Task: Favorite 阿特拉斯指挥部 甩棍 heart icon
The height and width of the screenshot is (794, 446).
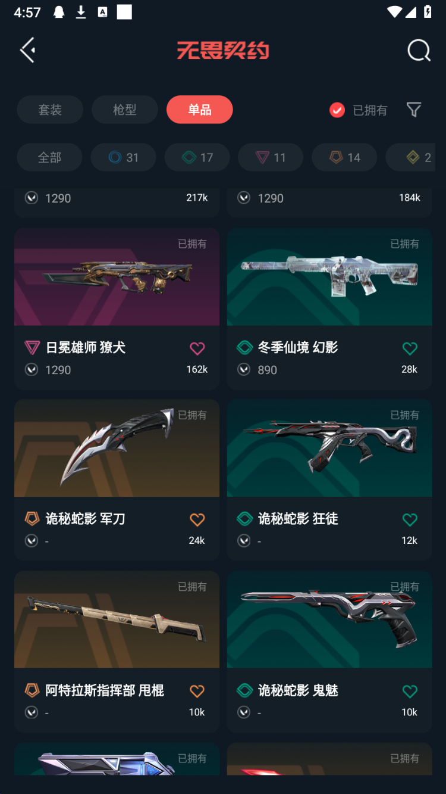Action: point(197,691)
